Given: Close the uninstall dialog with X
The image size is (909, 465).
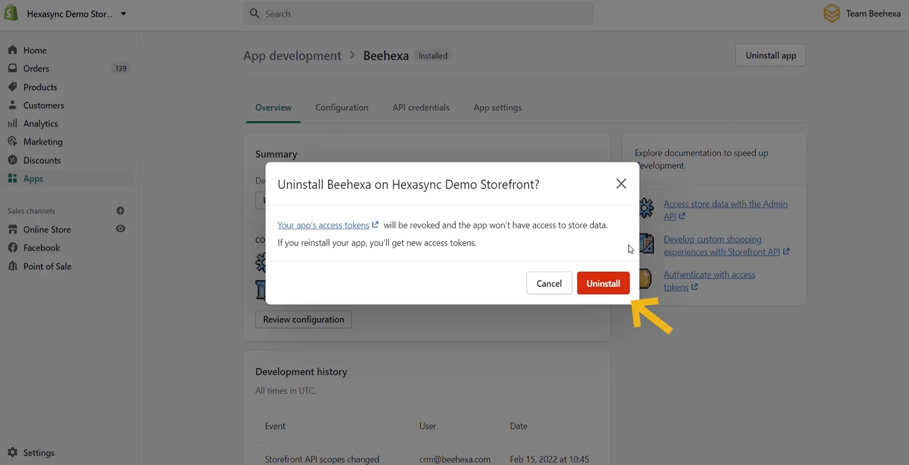Looking at the screenshot, I should pos(621,184).
